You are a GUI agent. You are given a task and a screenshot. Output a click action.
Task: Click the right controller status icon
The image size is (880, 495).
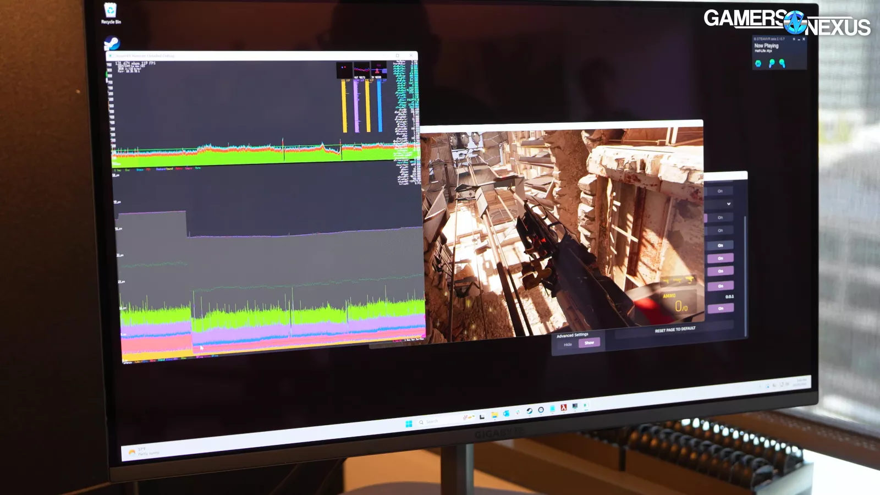tap(782, 64)
